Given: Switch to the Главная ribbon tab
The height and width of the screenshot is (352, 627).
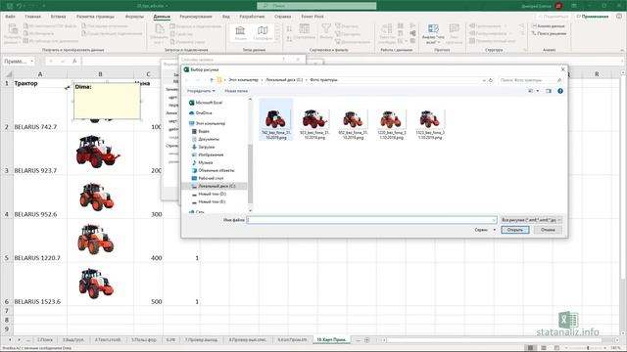Looking at the screenshot, I should pos(32,17).
